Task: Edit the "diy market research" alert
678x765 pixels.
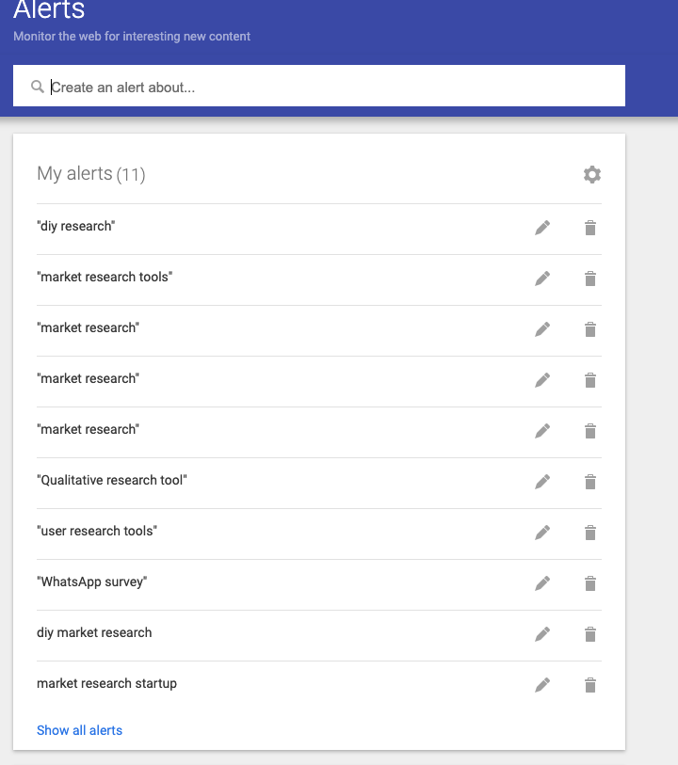Action: (x=542, y=634)
